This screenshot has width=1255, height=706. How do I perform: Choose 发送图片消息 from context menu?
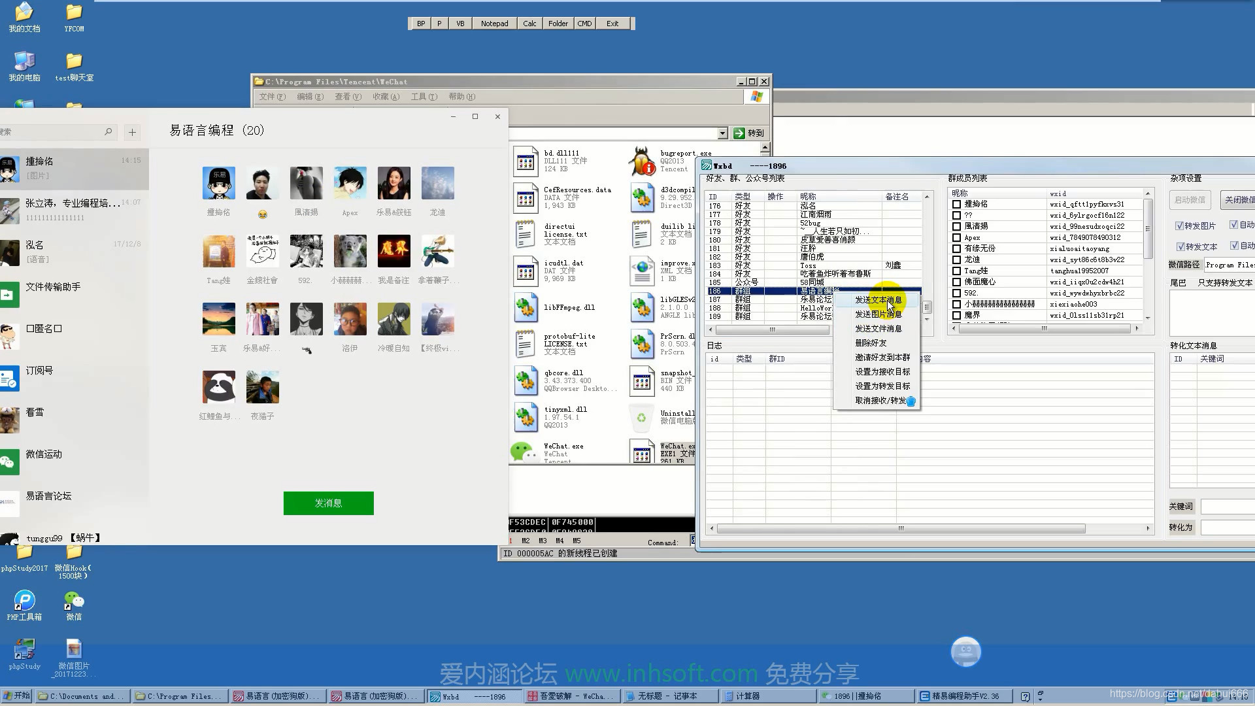click(877, 314)
